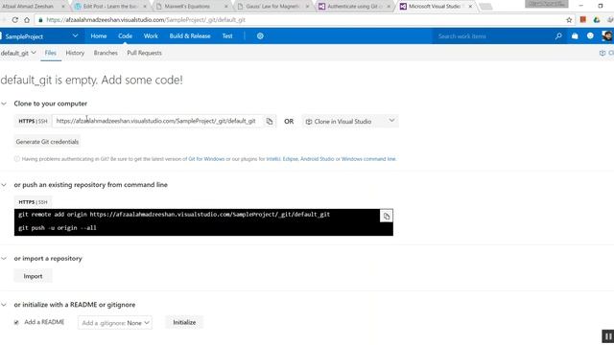Open the feedback smiley icon
Image resolution: width=614 pixels, height=345 pixels.
pos(590,36)
